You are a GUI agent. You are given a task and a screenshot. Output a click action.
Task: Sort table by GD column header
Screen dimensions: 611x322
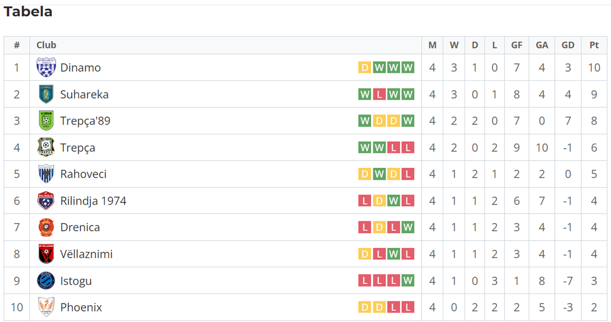[x=568, y=45]
